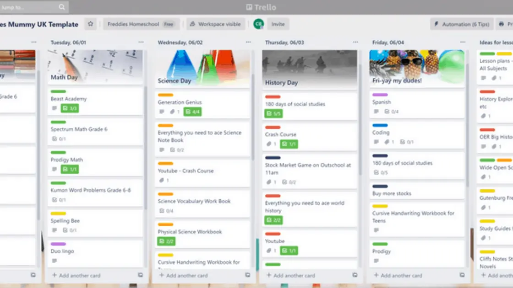Click 2/2 badge on ace world history card
The height and width of the screenshot is (288, 513).
point(273,220)
